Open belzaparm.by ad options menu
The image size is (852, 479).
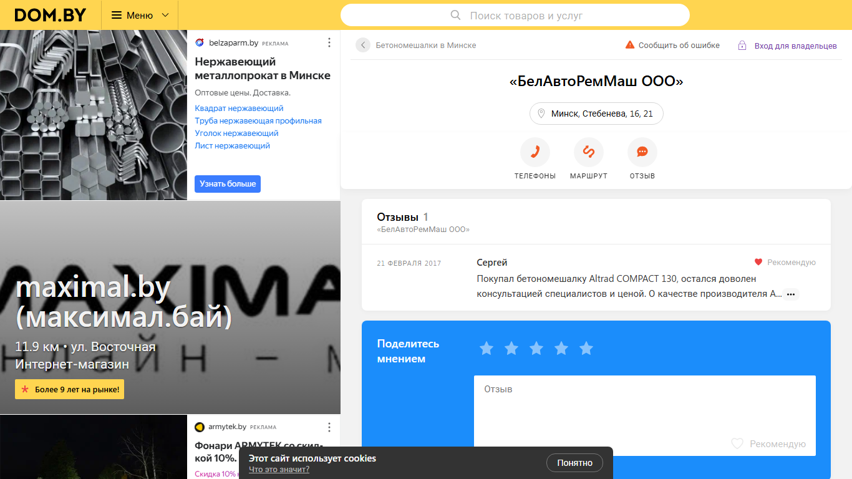[329, 42]
